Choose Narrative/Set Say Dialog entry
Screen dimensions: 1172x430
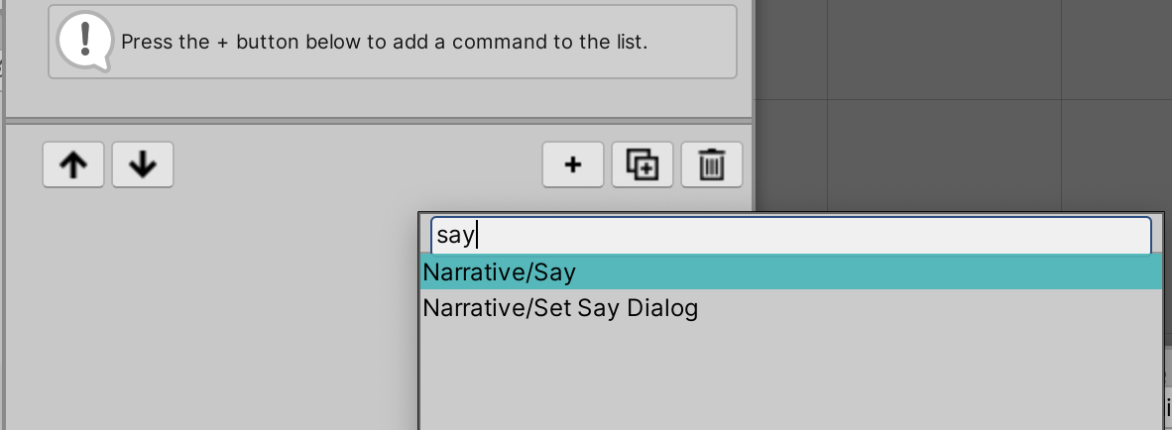[x=791, y=307]
